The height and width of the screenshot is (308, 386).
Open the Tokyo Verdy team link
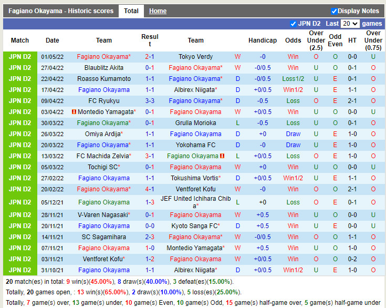pyautogui.click(x=195, y=57)
